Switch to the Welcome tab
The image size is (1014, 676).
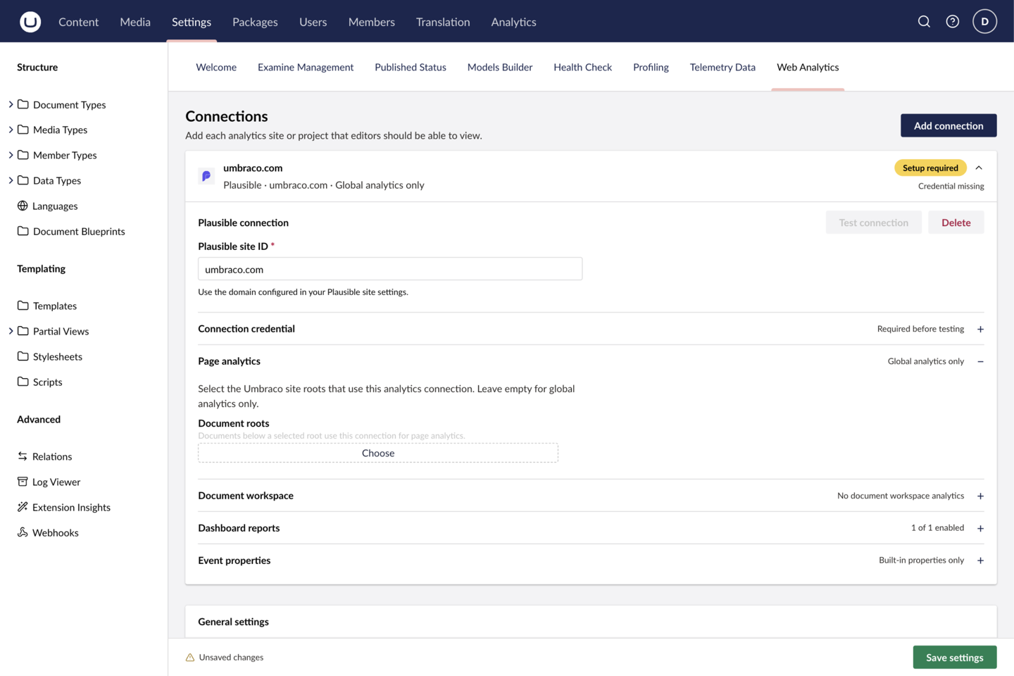[216, 67]
